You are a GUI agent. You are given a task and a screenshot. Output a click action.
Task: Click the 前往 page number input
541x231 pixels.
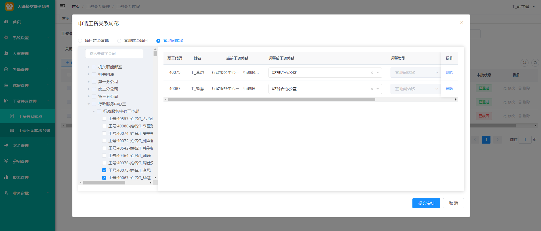pyautogui.click(x=525, y=140)
